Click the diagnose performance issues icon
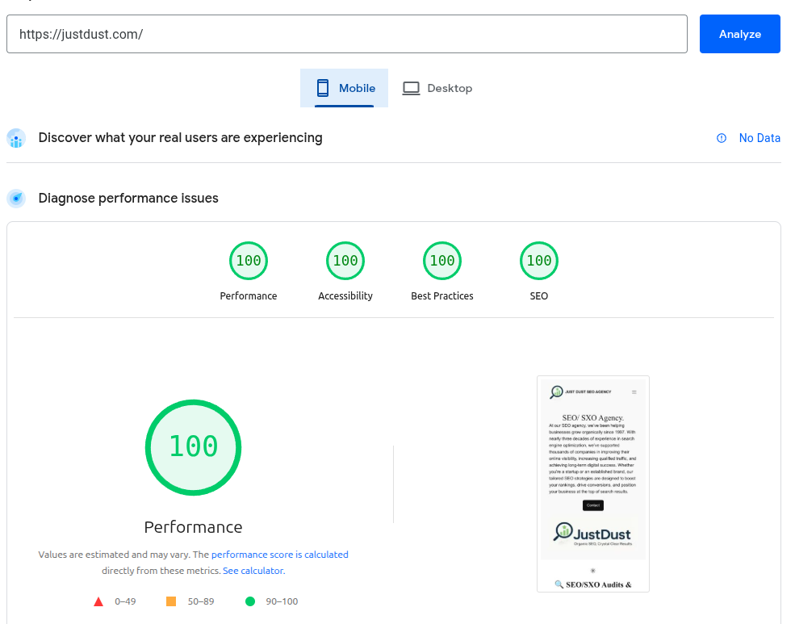 tap(16, 199)
